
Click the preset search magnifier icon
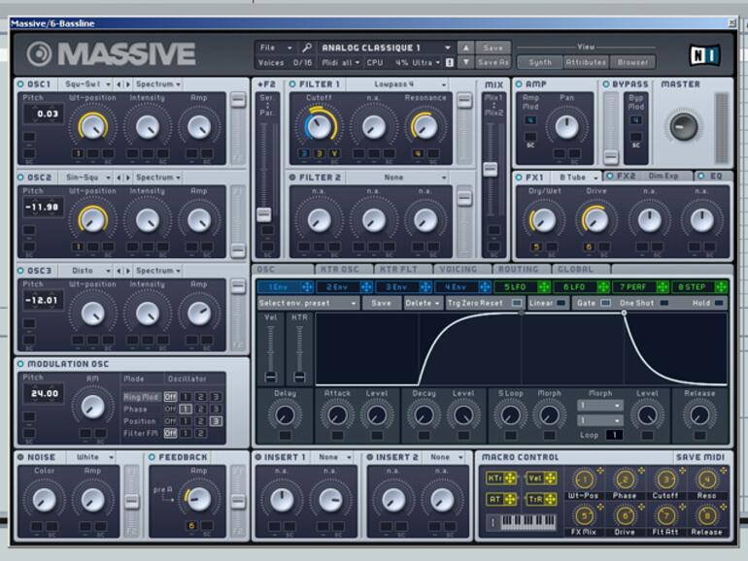[x=307, y=47]
